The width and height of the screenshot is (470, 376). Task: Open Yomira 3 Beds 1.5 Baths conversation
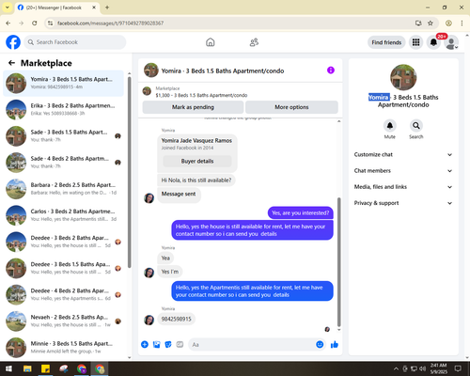[63, 84]
